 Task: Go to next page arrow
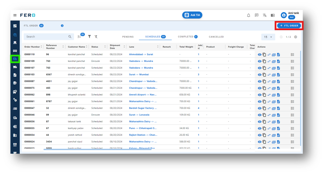point(296,37)
